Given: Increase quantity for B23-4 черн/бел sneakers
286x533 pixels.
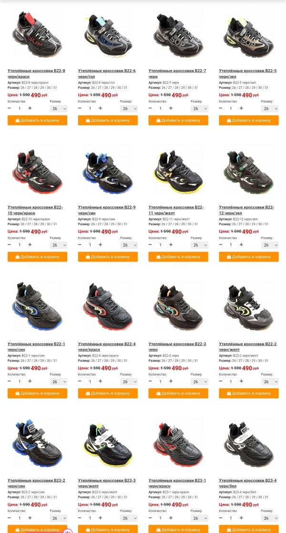Looking at the screenshot, I should point(241,518).
